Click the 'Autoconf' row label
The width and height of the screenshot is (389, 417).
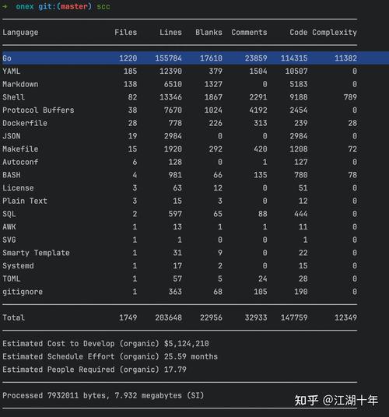[x=20, y=162]
